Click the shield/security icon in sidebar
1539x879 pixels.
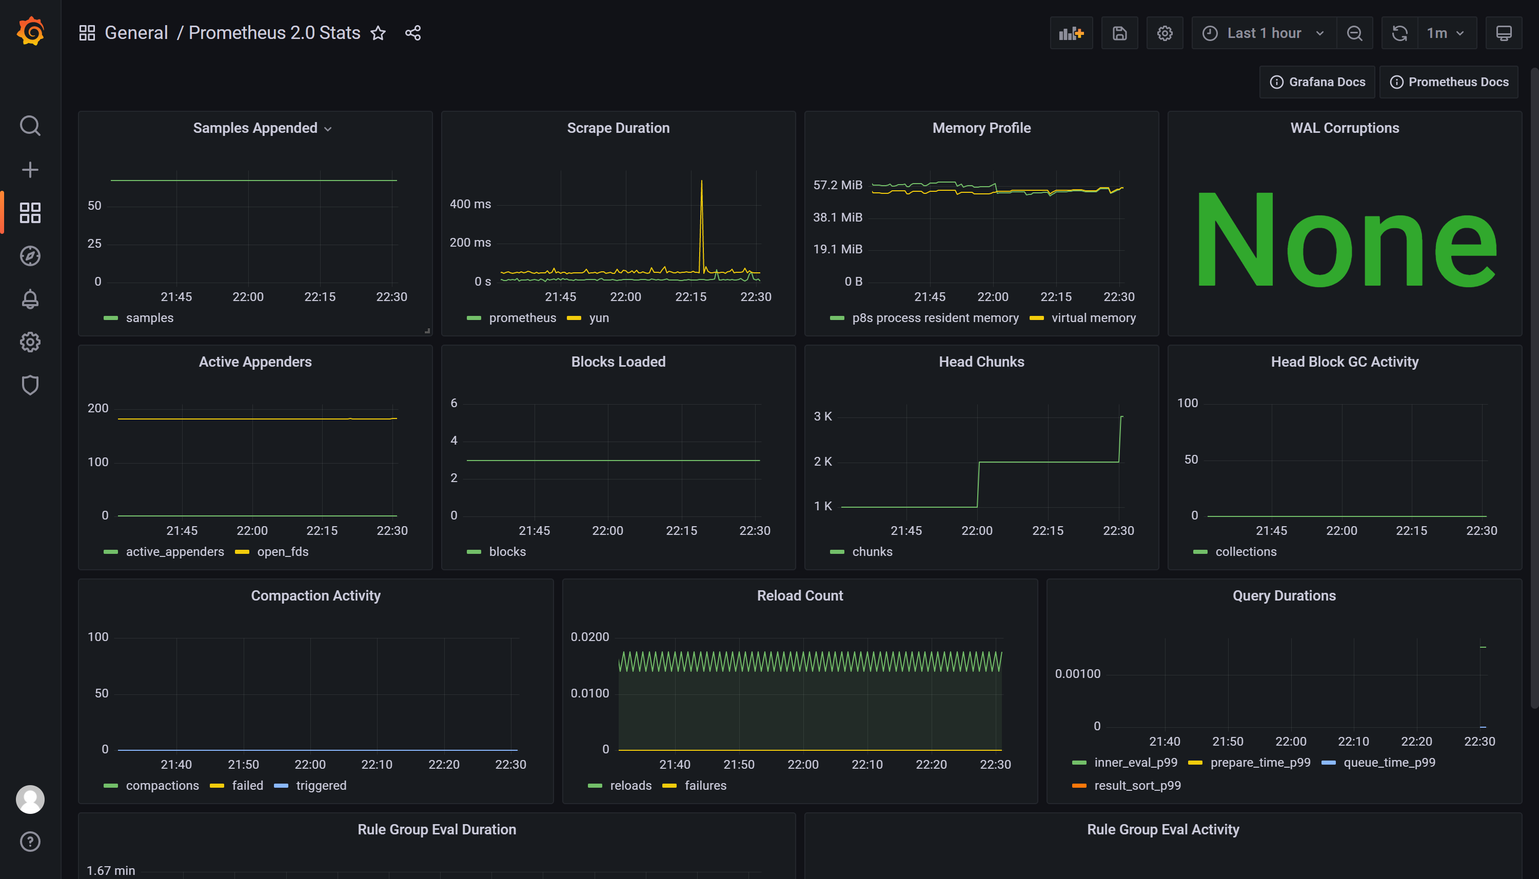point(29,385)
